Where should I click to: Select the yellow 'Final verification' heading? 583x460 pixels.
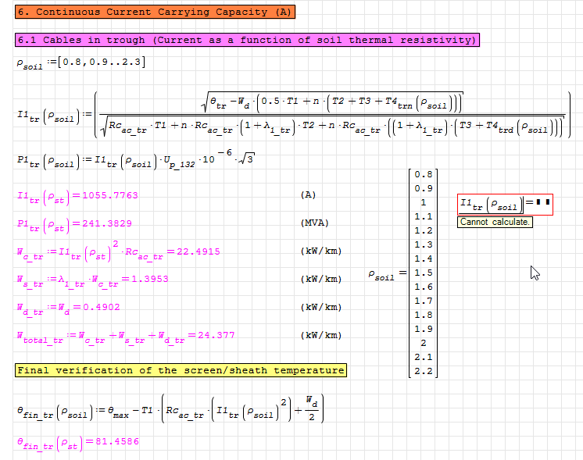click(181, 370)
